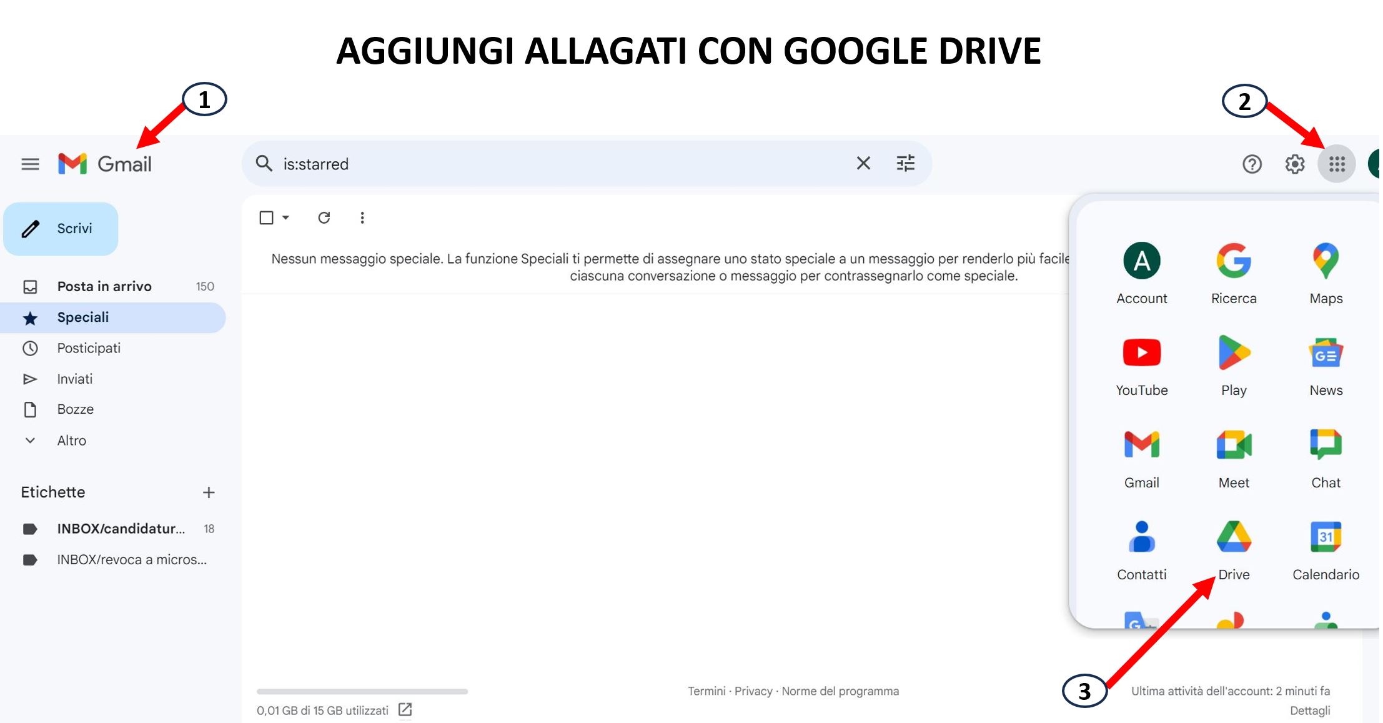The width and height of the screenshot is (1383, 723).
Task: Open the INBOX/candidatur... label
Action: (x=112, y=529)
